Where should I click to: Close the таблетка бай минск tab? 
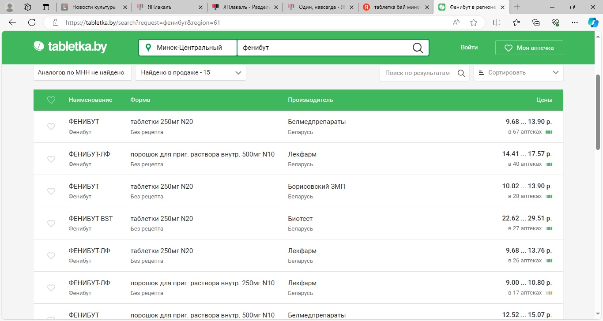[426, 7]
